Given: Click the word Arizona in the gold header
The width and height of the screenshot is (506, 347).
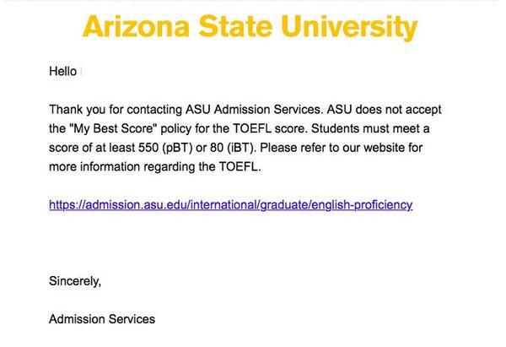Looking at the screenshot, I should (136, 26).
